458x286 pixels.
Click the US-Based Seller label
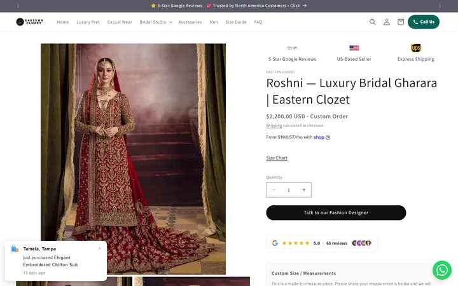[354, 59]
